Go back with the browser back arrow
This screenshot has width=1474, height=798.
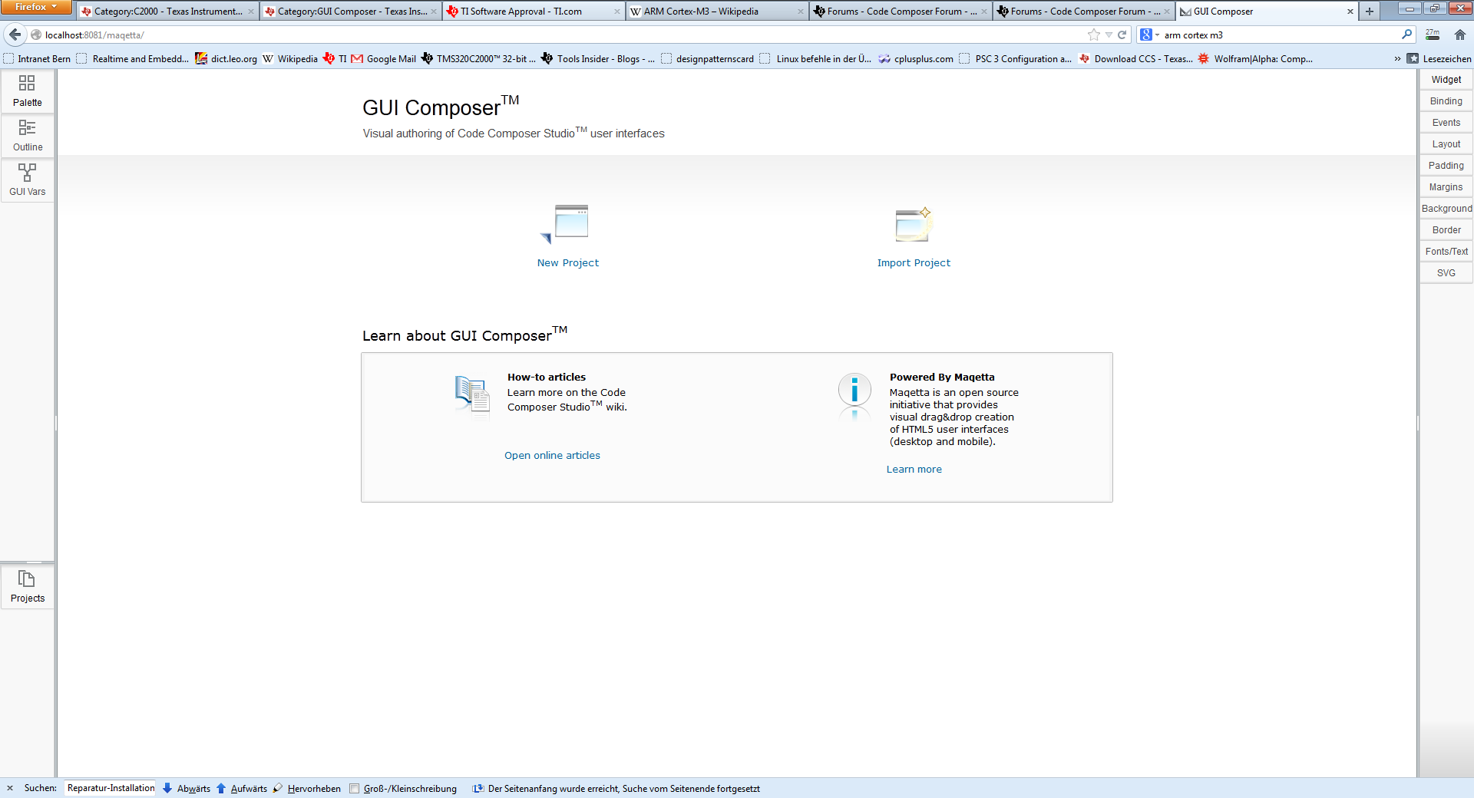(x=15, y=35)
